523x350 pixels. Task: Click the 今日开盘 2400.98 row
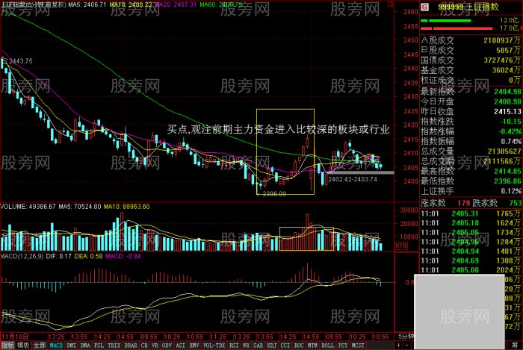click(x=471, y=101)
